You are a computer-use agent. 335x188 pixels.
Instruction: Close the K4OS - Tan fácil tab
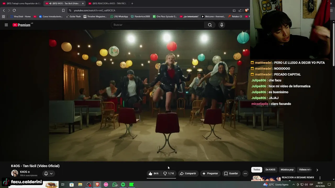(83, 3)
